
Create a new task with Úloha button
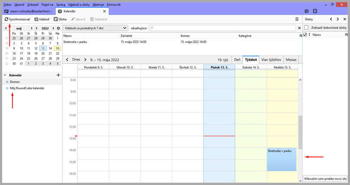point(60,19)
